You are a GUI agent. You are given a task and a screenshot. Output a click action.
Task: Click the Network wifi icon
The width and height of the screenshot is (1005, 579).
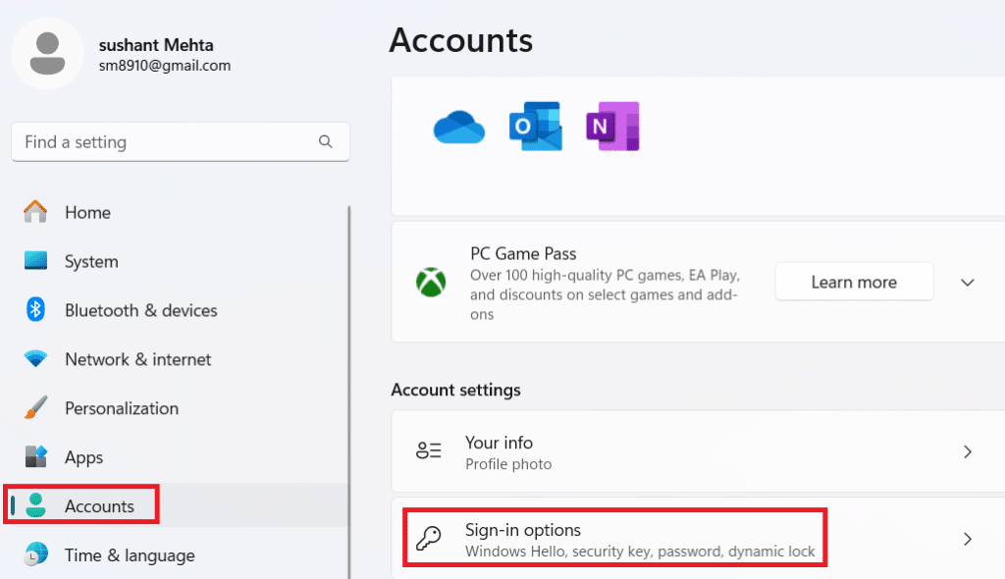pos(36,358)
